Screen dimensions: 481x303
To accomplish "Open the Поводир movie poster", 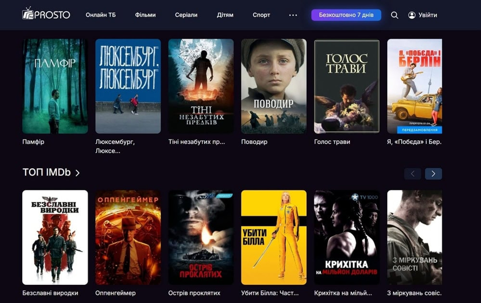I will [274, 86].
